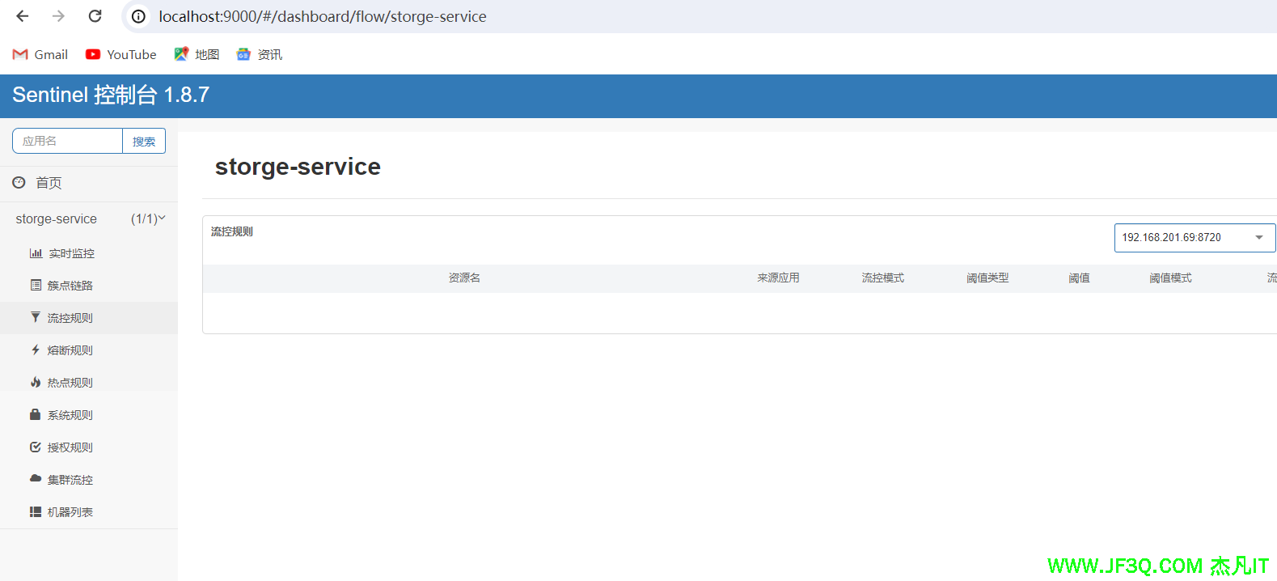The height and width of the screenshot is (581, 1277).
Task: Click the 机器列表 list icon
Action: [36, 511]
